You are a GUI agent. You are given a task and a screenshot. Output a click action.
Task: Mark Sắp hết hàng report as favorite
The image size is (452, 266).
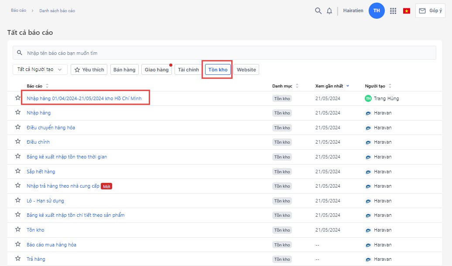(18, 171)
